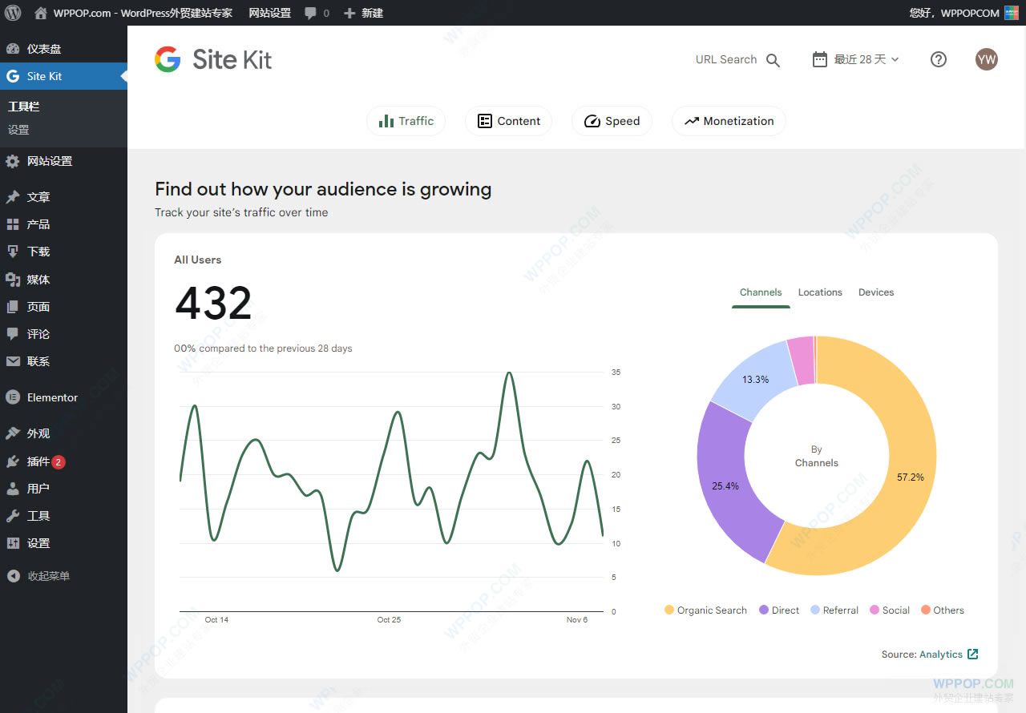Click the wrench icon for 工具
This screenshot has height=713, width=1026.
[13, 516]
